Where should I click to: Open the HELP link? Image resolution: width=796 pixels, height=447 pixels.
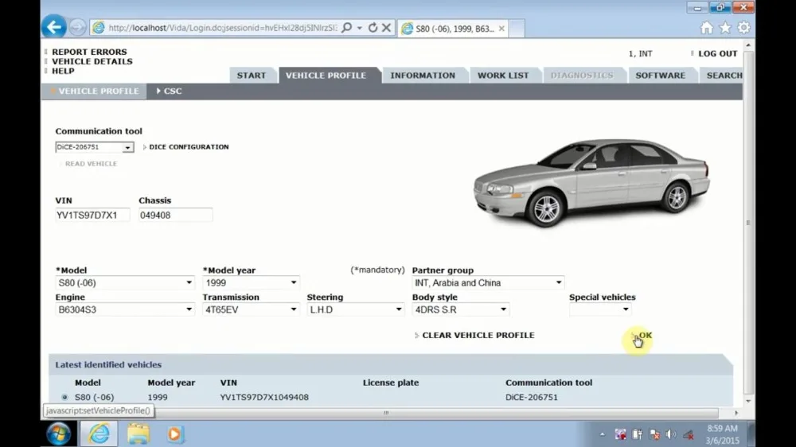(x=63, y=71)
